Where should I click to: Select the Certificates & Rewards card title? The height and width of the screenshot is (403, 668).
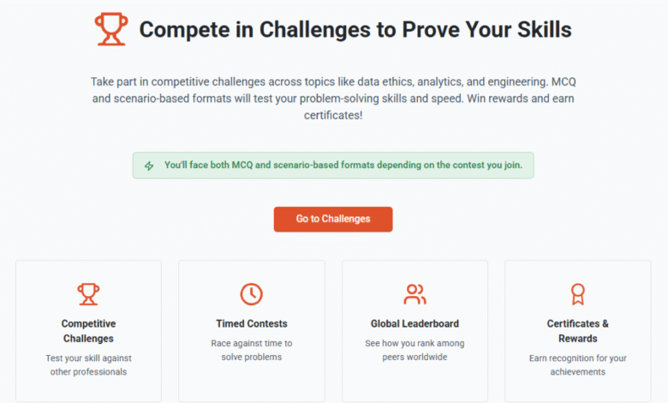click(x=578, y=331)
